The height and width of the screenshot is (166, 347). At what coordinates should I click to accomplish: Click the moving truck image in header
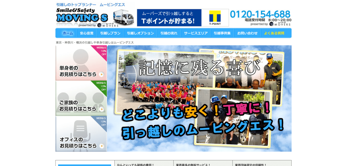(x=123, y=17)
